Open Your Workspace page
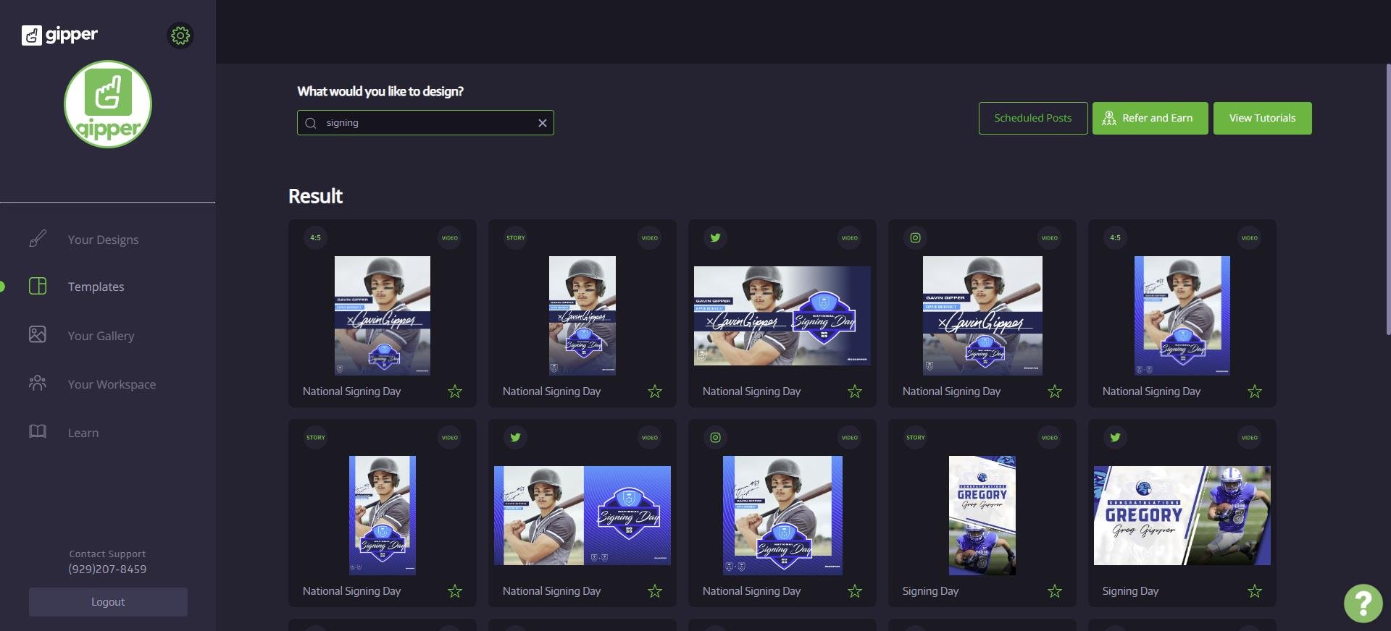This screenshot has width=1391, height=631. (112, 384)
